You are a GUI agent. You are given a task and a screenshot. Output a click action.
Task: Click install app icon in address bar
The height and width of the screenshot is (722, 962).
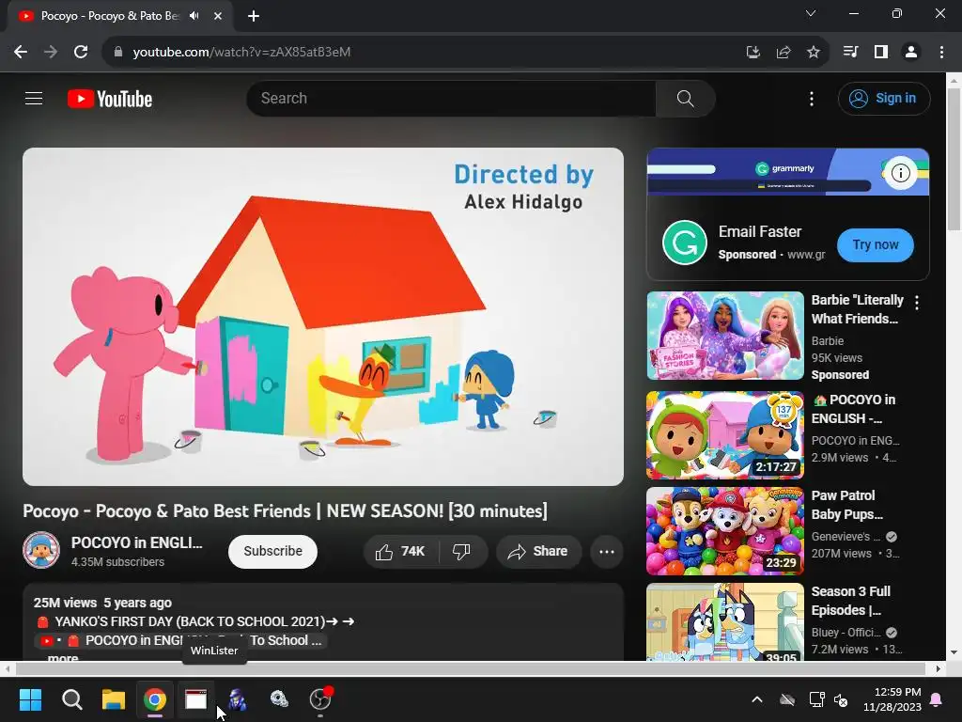pos(753,52)
